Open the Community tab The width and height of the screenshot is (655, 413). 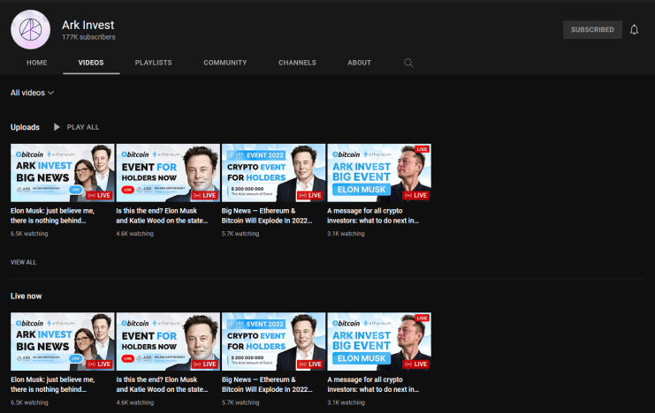(x=225, y=63)
